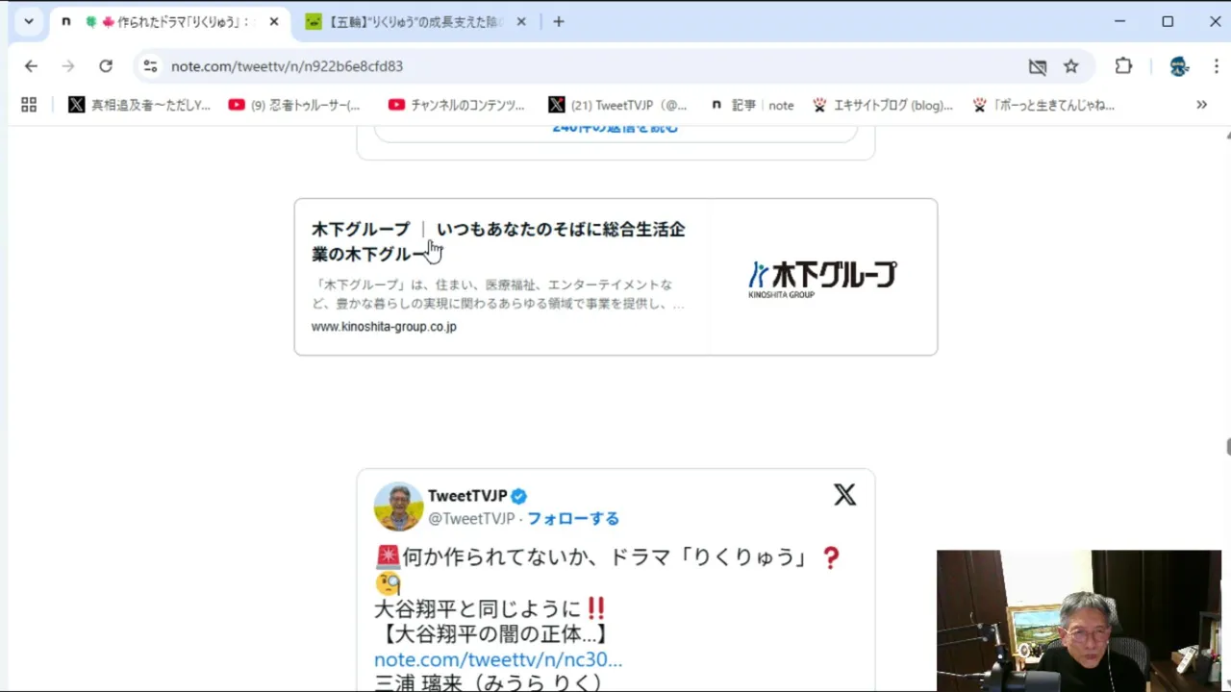The image size is (1231, 692).
Task: Expand the tab search dropdown arrow
Action: click(29, 21)
